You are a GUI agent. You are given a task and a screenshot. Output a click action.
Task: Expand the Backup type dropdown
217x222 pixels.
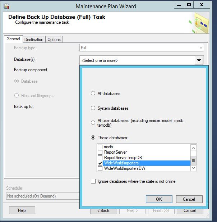201,48
